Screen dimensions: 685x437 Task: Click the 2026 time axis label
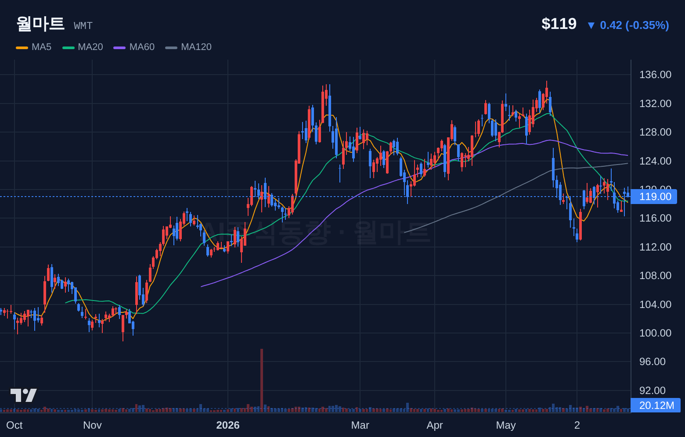228,425
